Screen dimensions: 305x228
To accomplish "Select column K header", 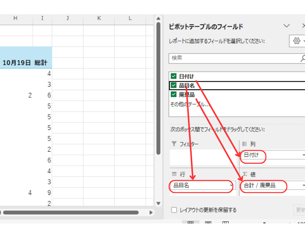I will tap(99, 18).
